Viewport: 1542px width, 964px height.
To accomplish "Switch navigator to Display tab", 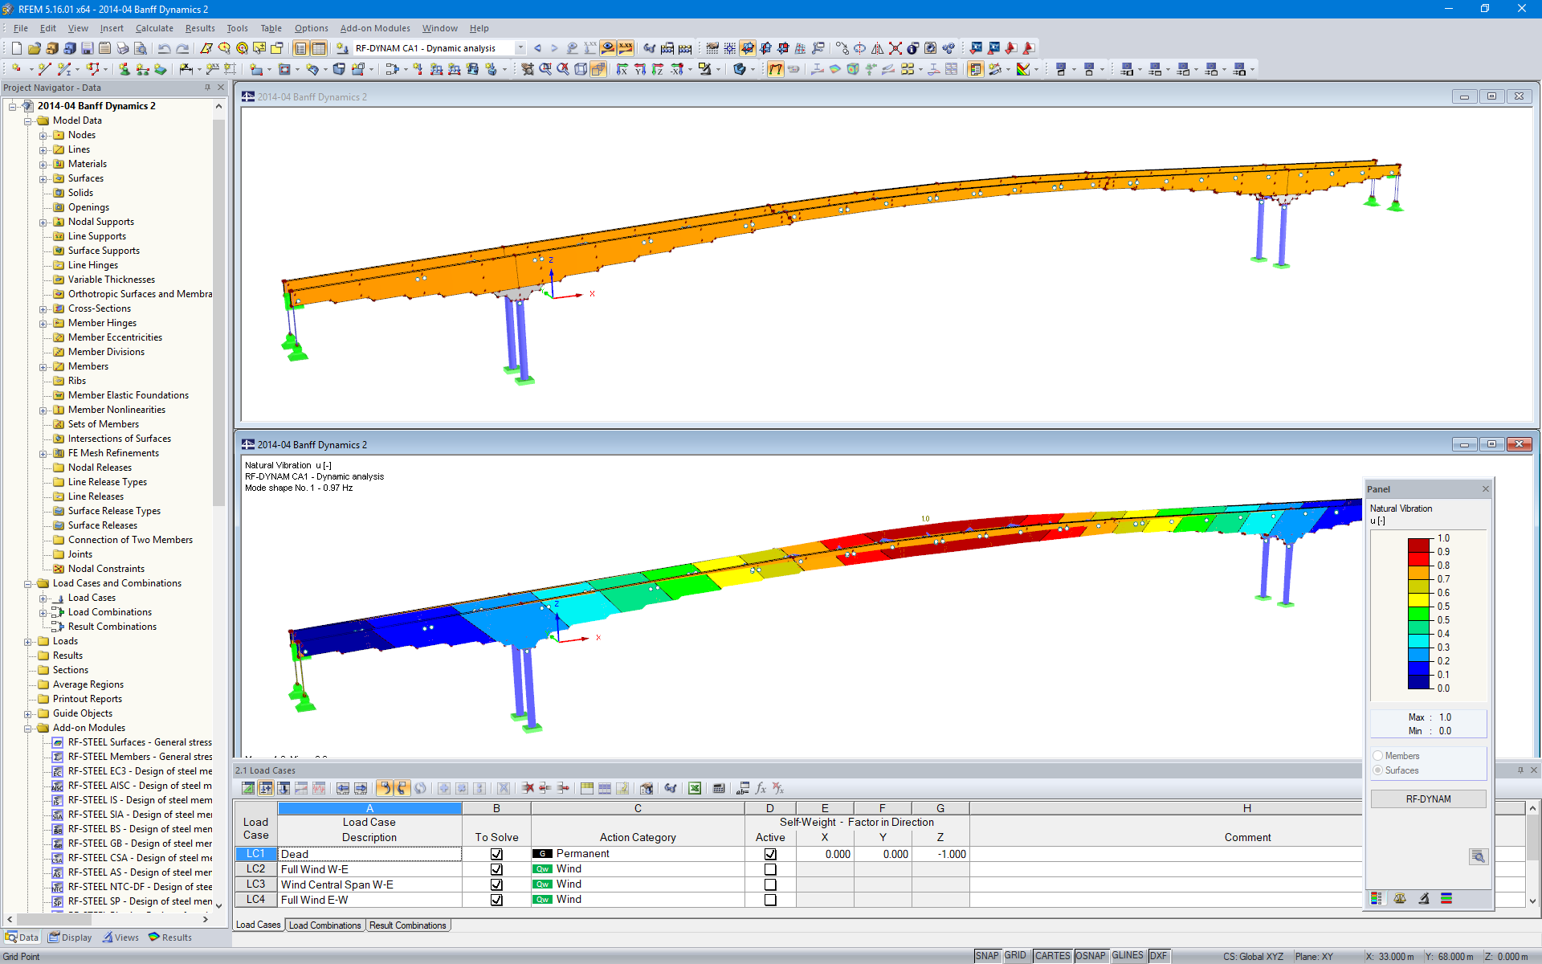I will (x=70, y=937).
